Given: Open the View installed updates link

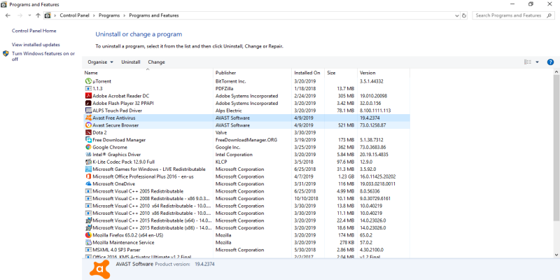Looking at the screenshot, I should coord(36,45).
